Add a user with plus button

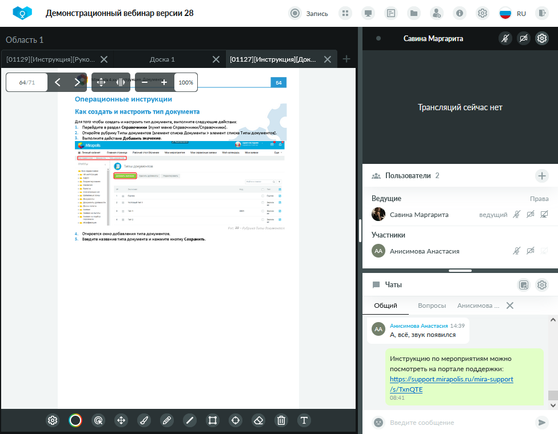pyautogui.click(x=541, y=175)
